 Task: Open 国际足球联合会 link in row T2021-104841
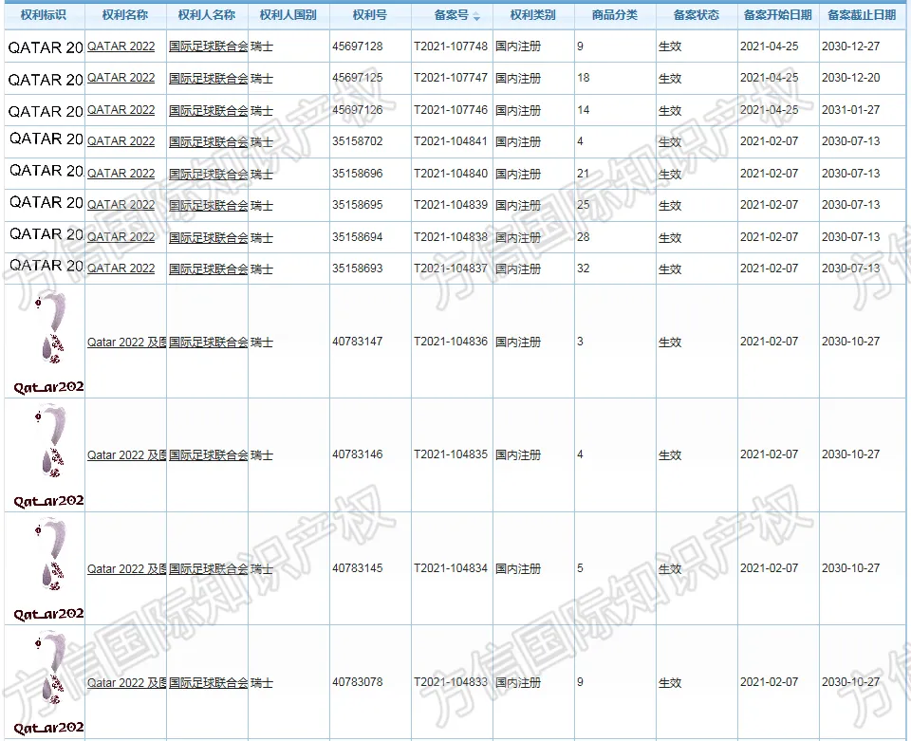[x=208, y=141]
